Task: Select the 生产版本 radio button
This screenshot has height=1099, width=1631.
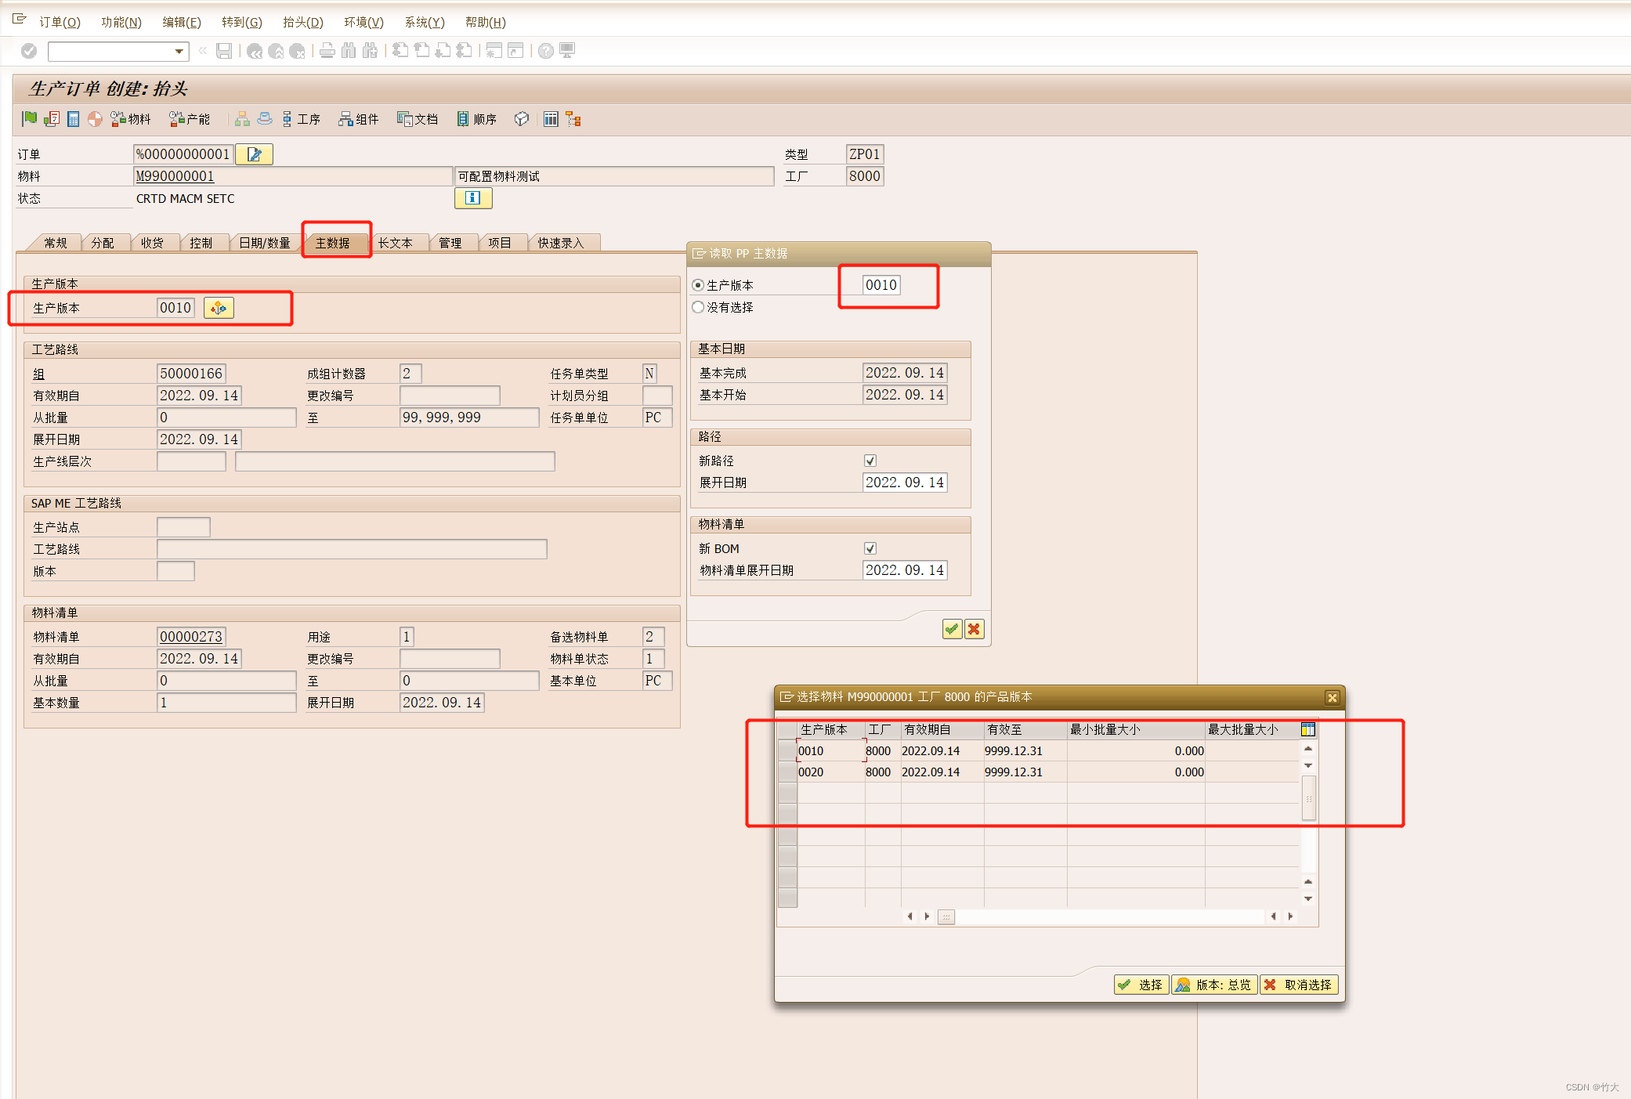Action: point(698,285)
